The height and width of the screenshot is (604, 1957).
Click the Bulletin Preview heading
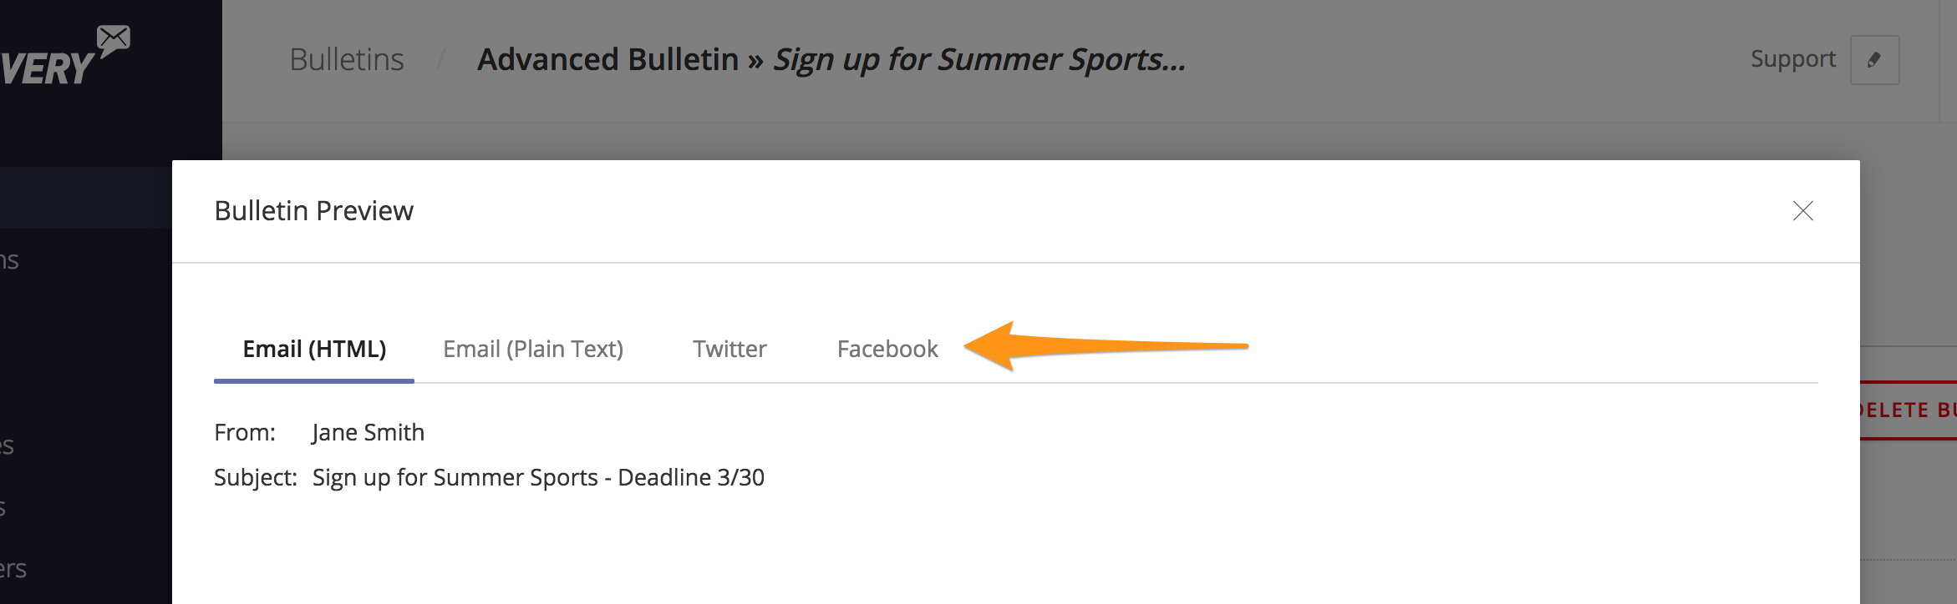pyautogui.click(x=313, y=211)
